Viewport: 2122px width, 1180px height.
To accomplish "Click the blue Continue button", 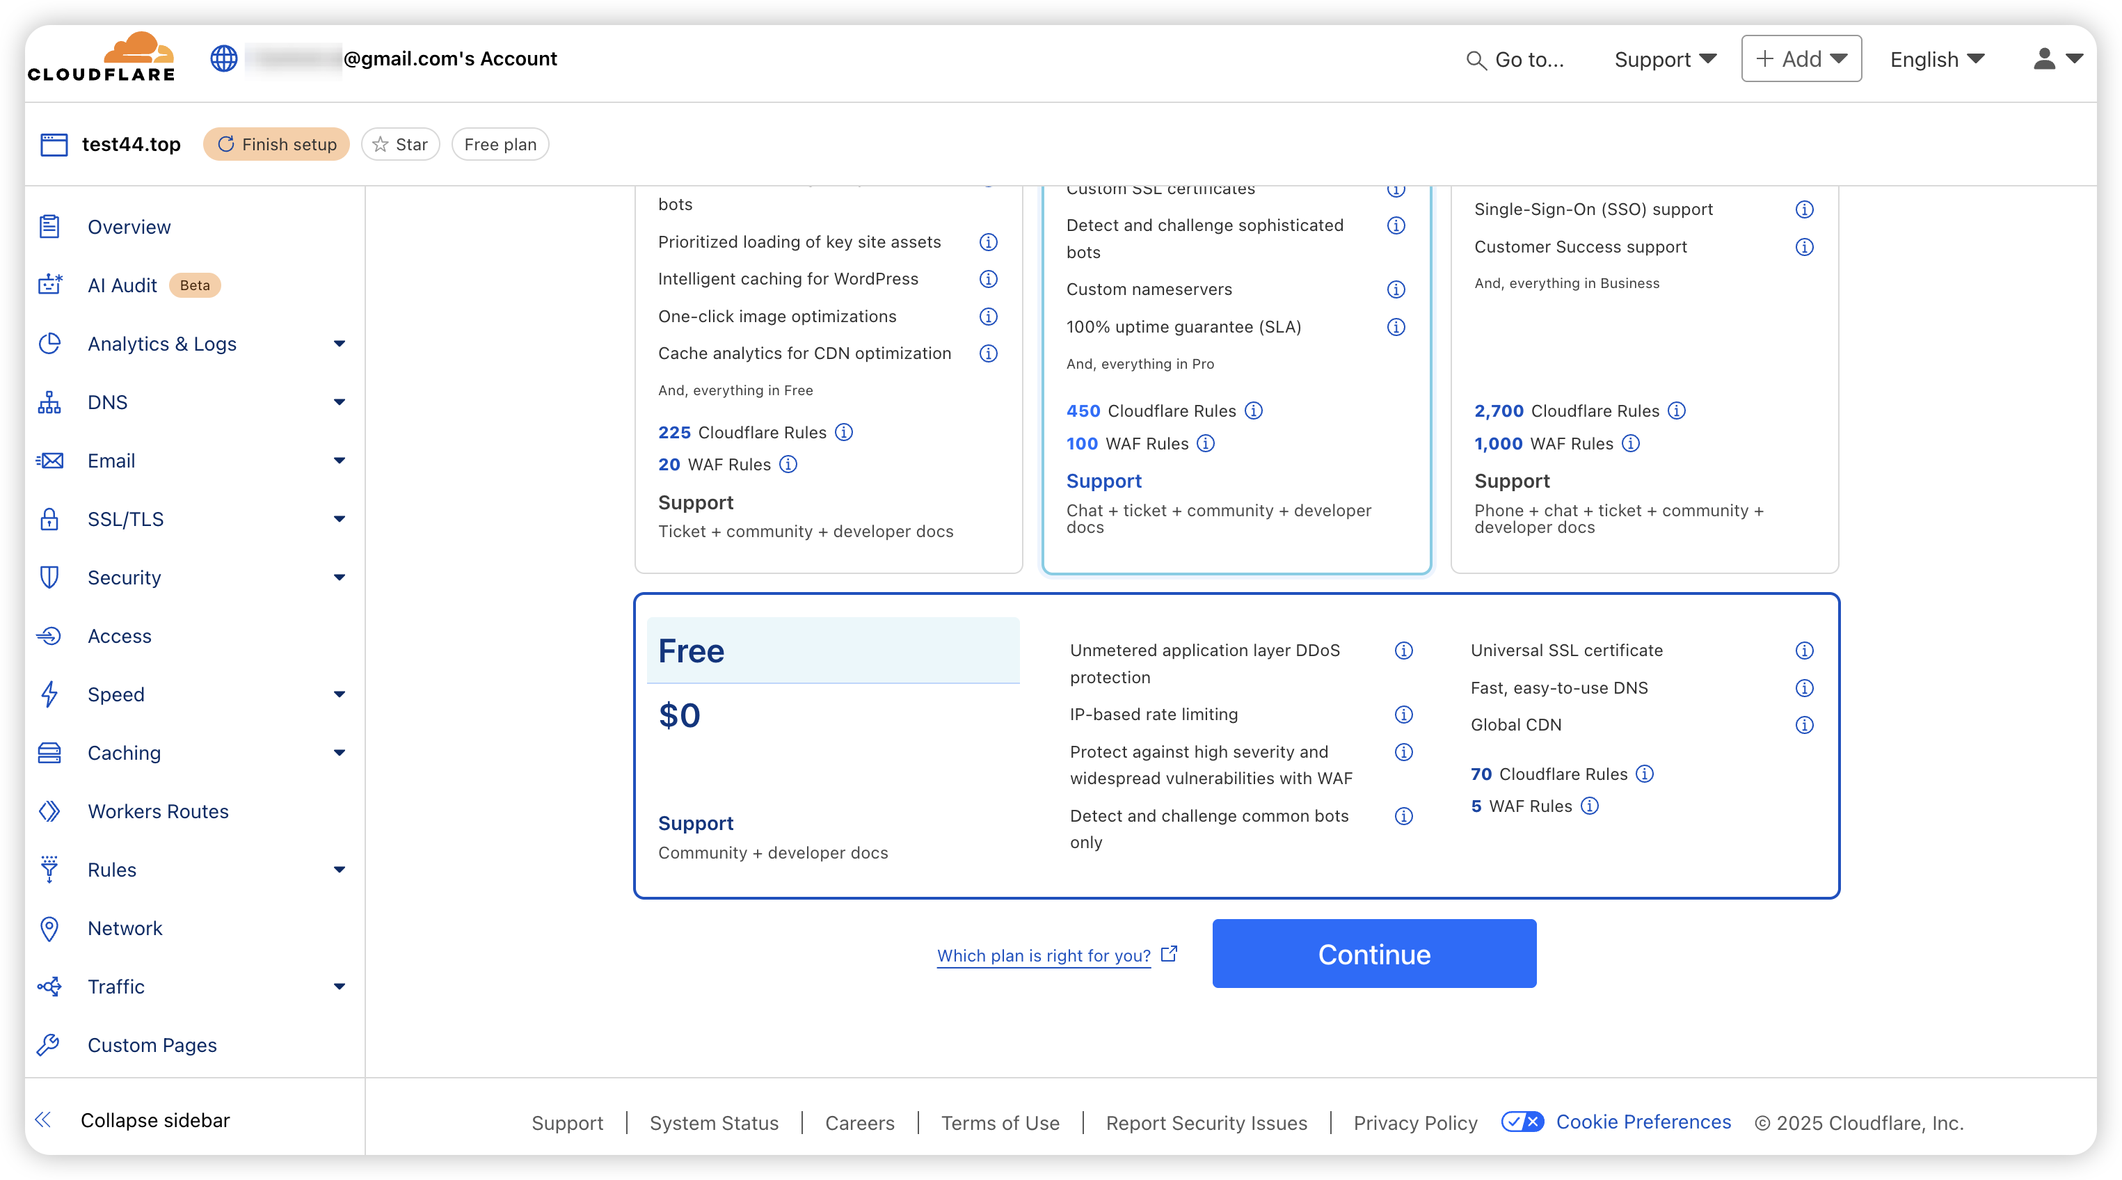I will 1373,953.
